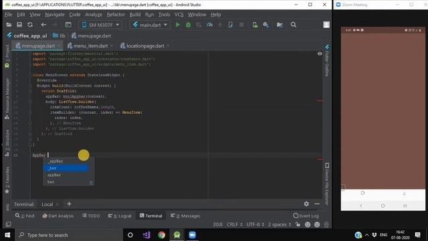Click the Search Everywhere magnifier icon

[x=294, y=25]
